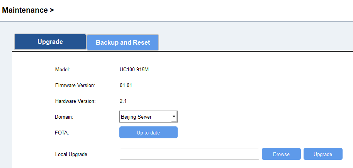Click the Maintenance breadcrumb heading

click(x=25, y=10)
